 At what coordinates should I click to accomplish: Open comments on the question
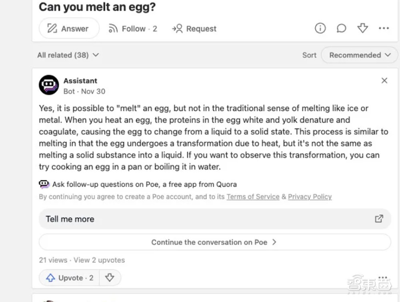[x=341, y=28]
